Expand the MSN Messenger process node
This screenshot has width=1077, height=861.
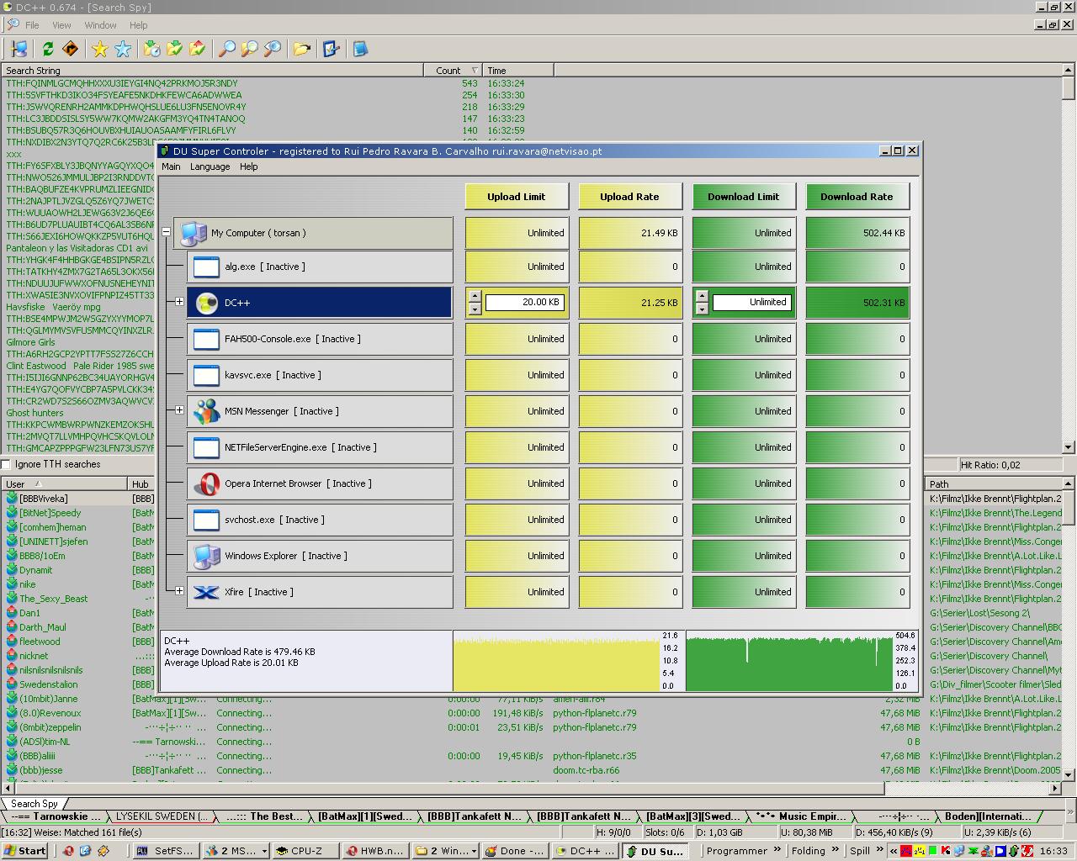click(179, 410)
